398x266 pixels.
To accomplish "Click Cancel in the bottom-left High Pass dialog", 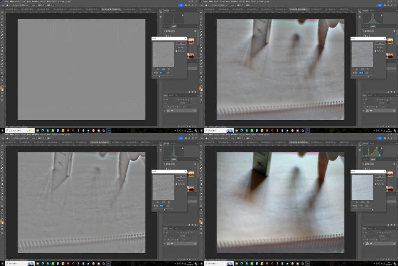I will click(180, 180).
